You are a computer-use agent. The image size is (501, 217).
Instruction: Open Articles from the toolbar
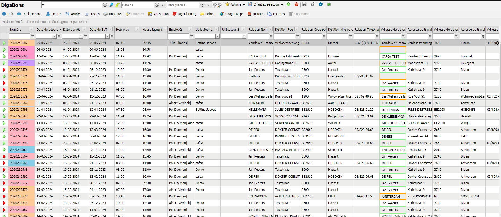point(73,14)
